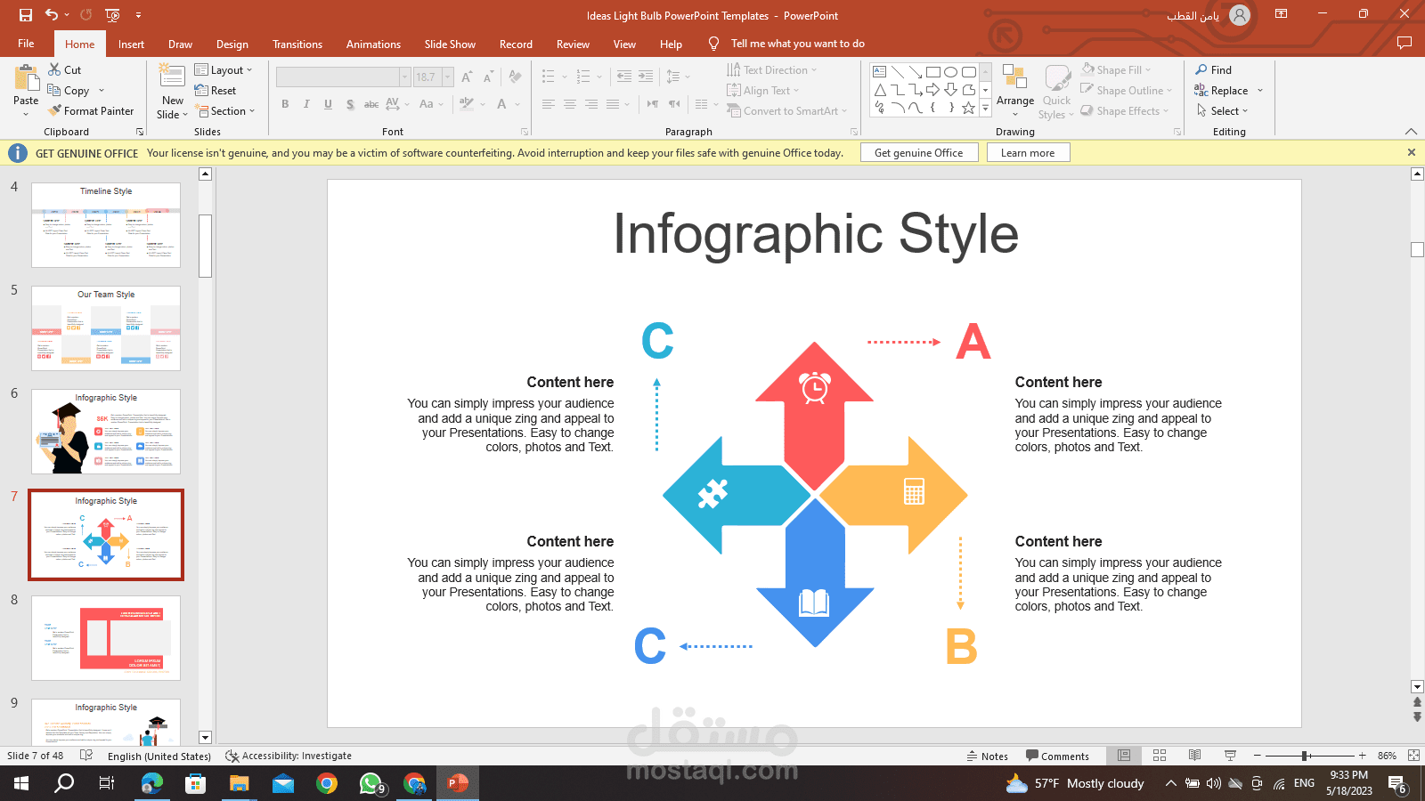Click the Get genuine Office button
1425x801 pixels.
pyautogui.click(x=918, y=153)
